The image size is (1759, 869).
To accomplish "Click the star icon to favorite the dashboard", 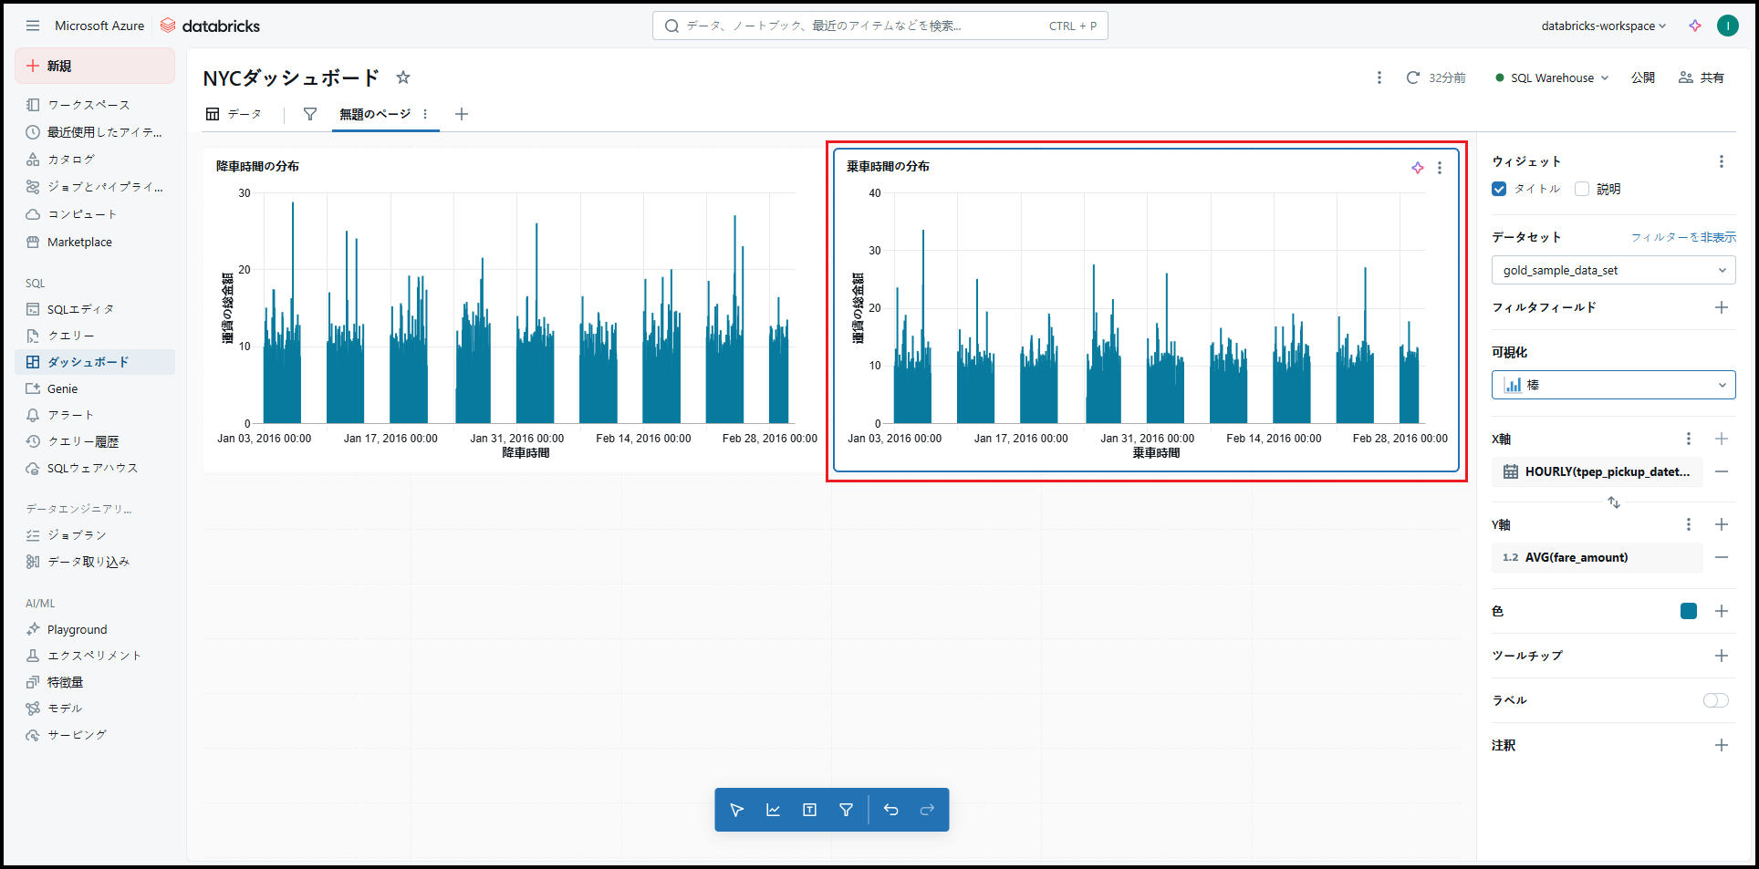I will [x=403, y=78].
